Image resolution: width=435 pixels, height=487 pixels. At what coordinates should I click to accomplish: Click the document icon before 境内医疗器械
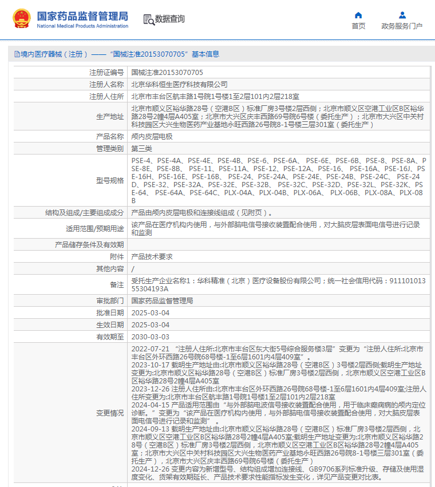click(x=17, y=54)
